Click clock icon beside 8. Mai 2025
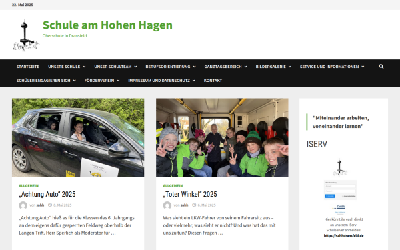The width and height of the screenshot is (400, 250). click(50, 205)
